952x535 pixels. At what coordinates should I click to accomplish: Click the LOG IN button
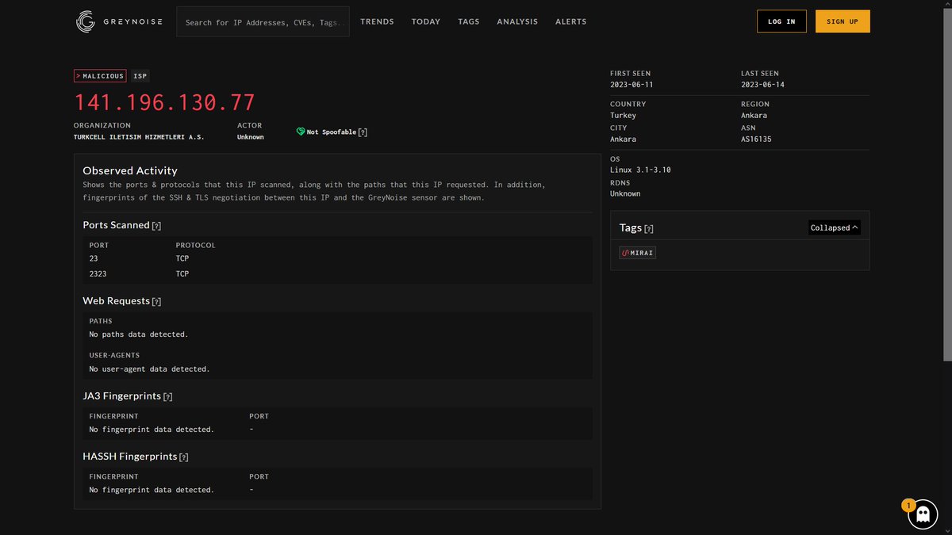click(781, 21)
